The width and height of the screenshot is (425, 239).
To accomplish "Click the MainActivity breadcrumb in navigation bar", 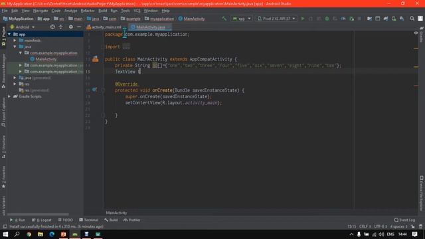I will pos(192,19).
